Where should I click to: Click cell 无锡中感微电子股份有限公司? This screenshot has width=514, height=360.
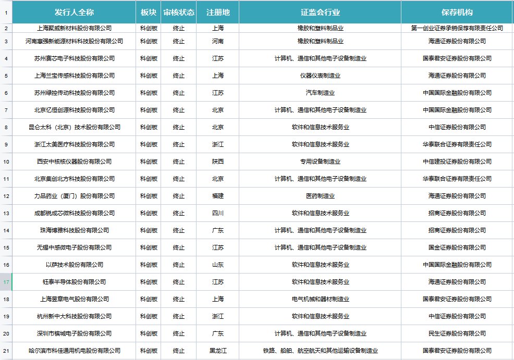(74, 247)
